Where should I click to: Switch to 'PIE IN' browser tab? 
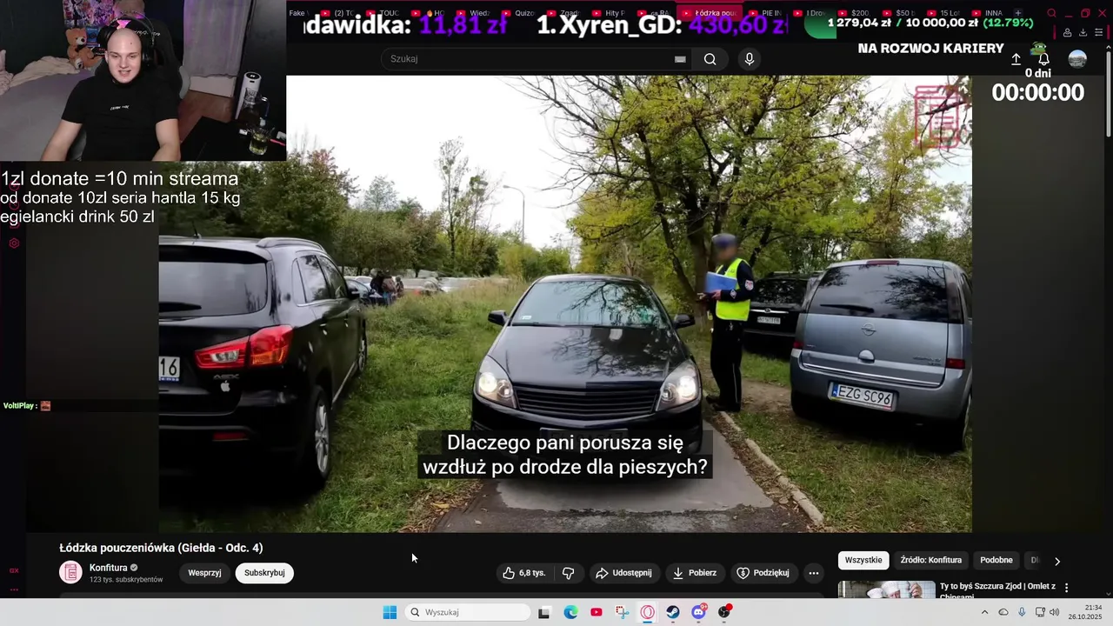tap(765, 13)
